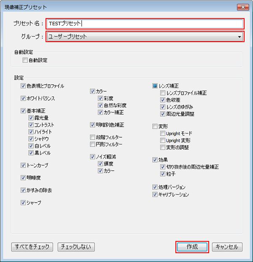Open the グループ dropdown list
The image size is (253, 262).
click(145, 37)
